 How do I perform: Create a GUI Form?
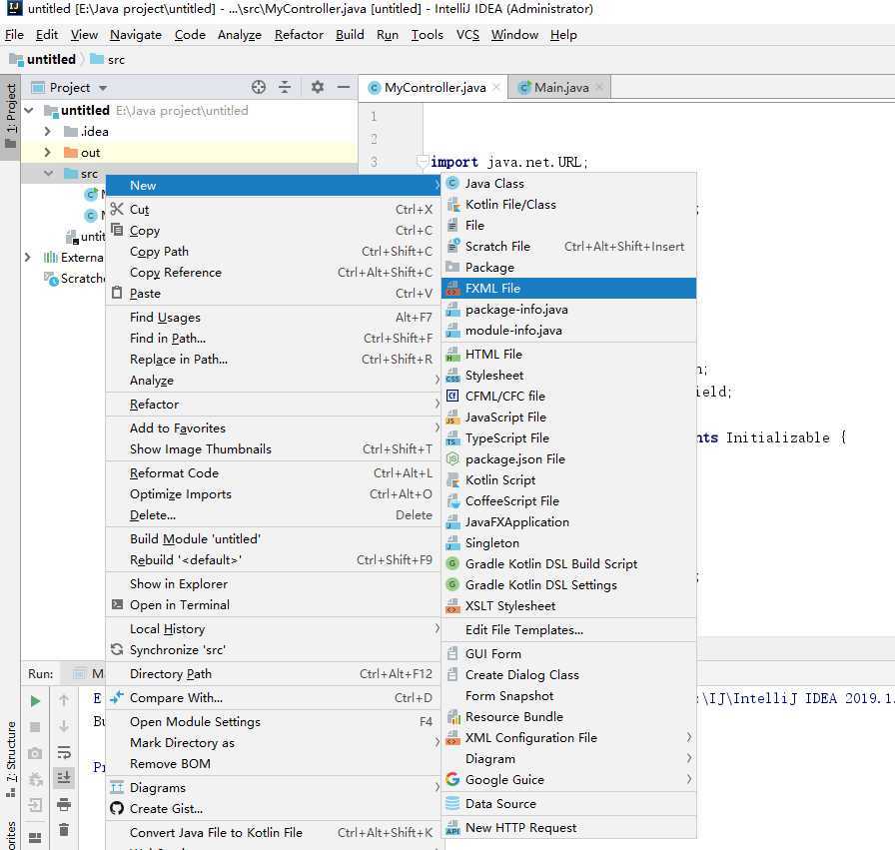pyautogui.click(x=569, y=653)
